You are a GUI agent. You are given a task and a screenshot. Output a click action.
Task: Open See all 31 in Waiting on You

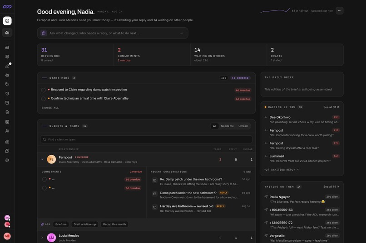pyautogui.click(x=331, y=107)
